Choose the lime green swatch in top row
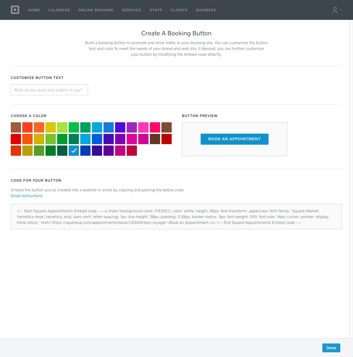 coord(62,128)
